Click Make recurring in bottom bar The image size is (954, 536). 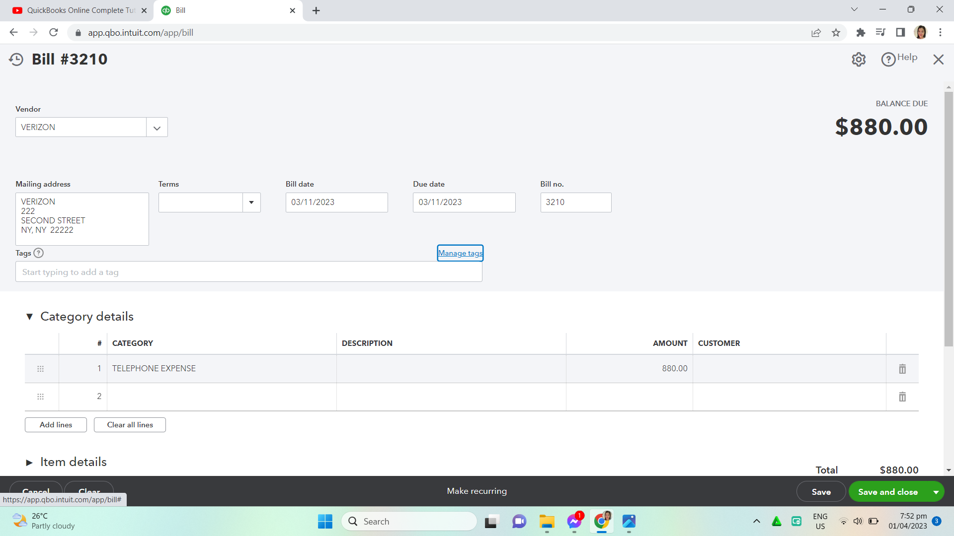477,491
